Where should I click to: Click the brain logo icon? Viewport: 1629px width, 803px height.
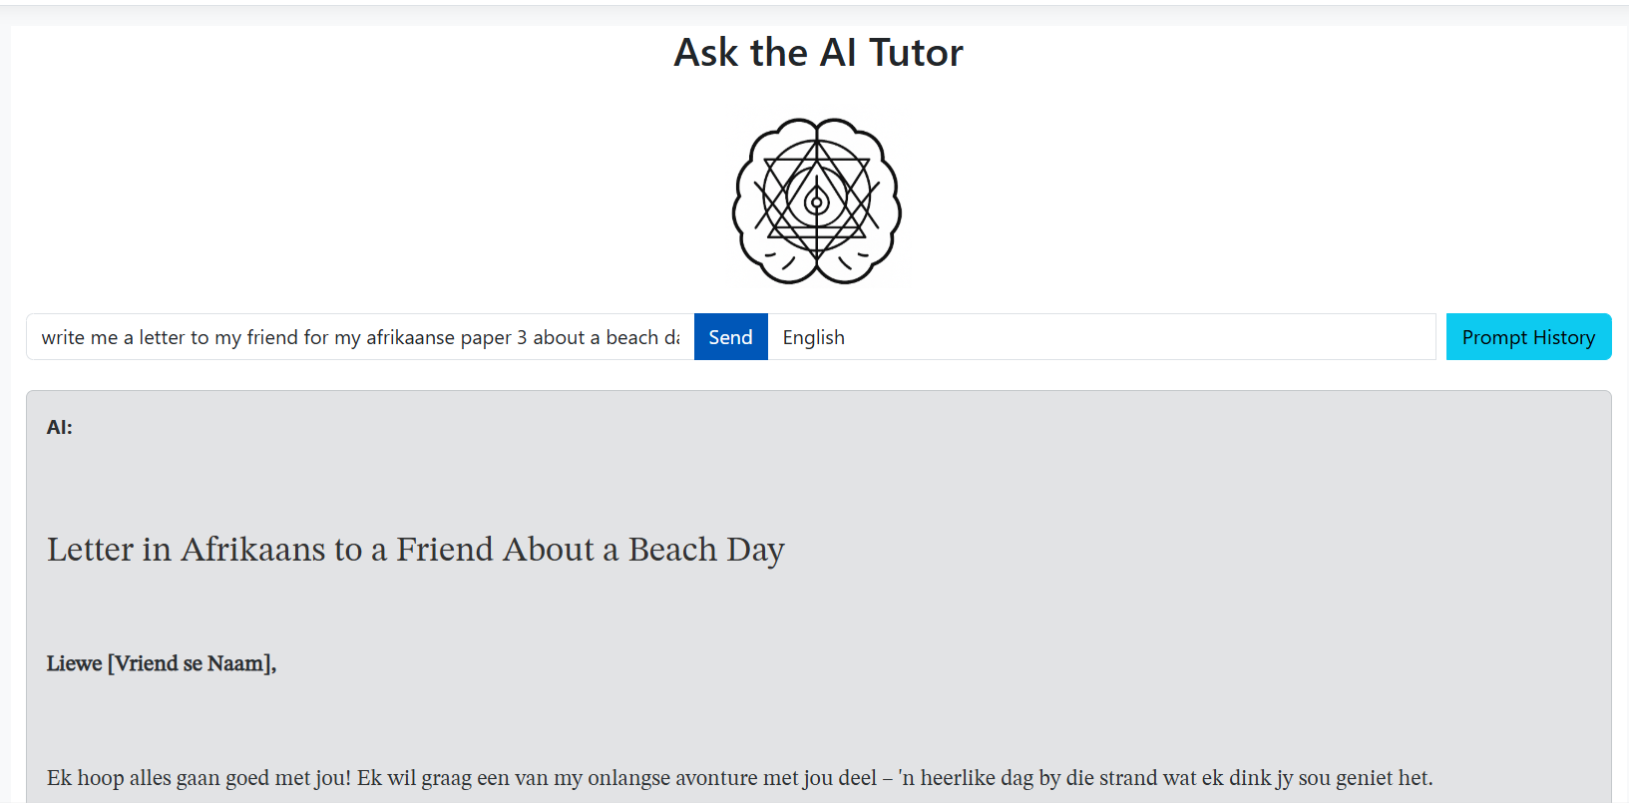817,201
